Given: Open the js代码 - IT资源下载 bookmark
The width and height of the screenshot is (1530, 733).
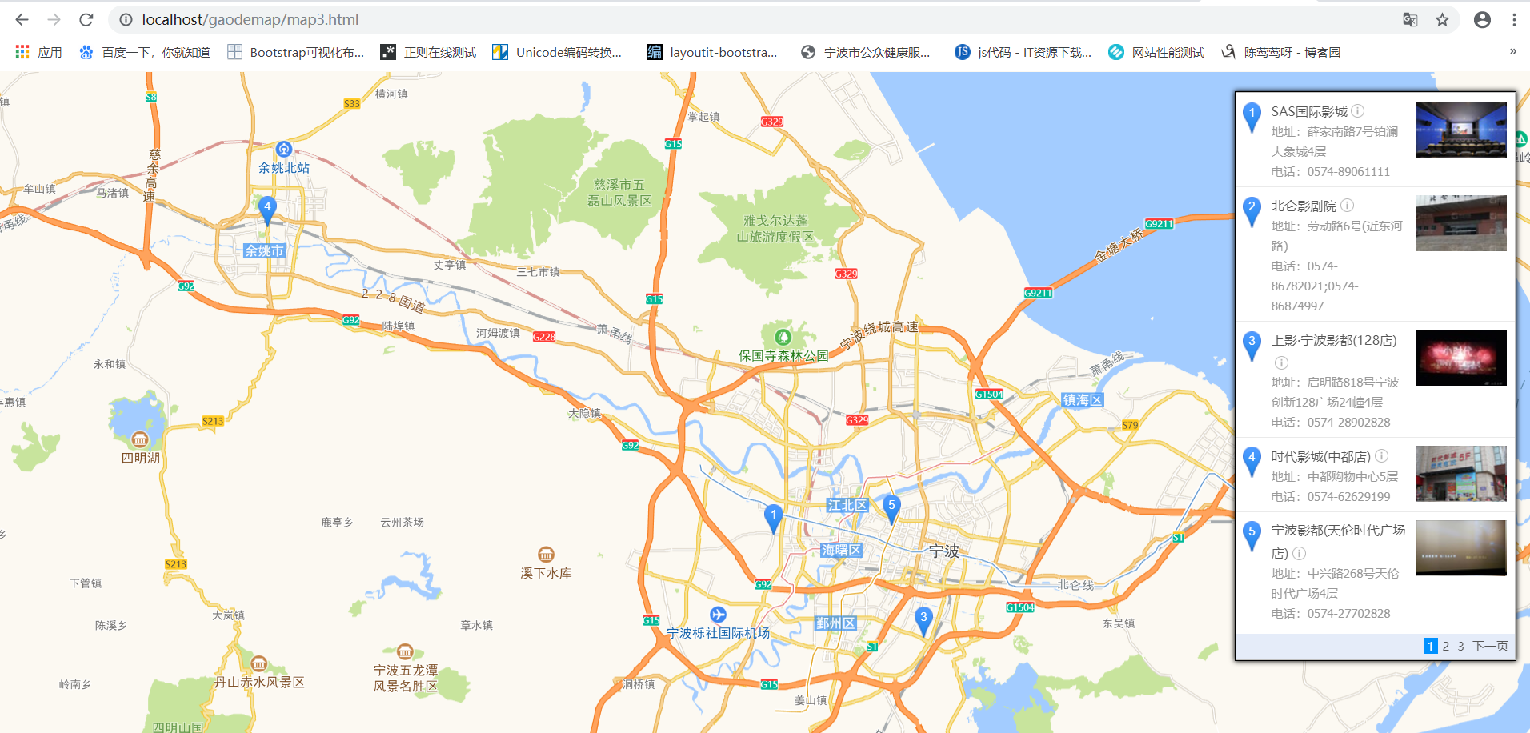Looking at the screenshot, I should (1023, 52).
